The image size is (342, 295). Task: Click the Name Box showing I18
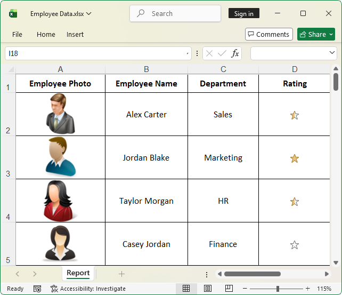point(98,53)
